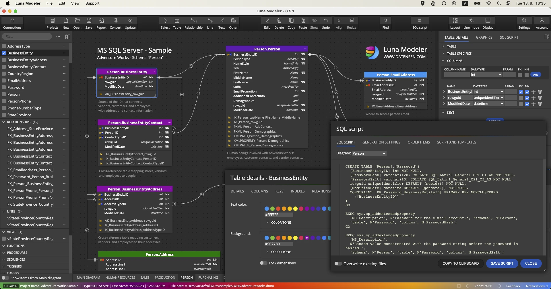
Task: Toggle Overwrite existing files switch
Action: coord(338,264)
